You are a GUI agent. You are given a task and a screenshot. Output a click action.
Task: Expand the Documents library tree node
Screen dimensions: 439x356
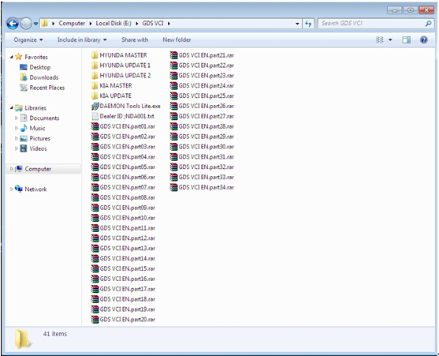pyautogui.click(x=17, y=118)
